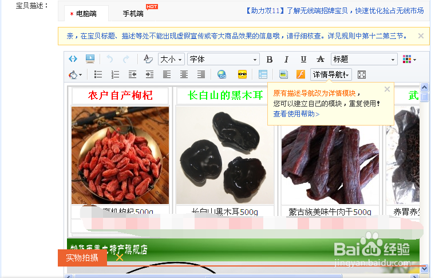Insert Flash content icon
435x278 pixels.
(x=300, y=75)
